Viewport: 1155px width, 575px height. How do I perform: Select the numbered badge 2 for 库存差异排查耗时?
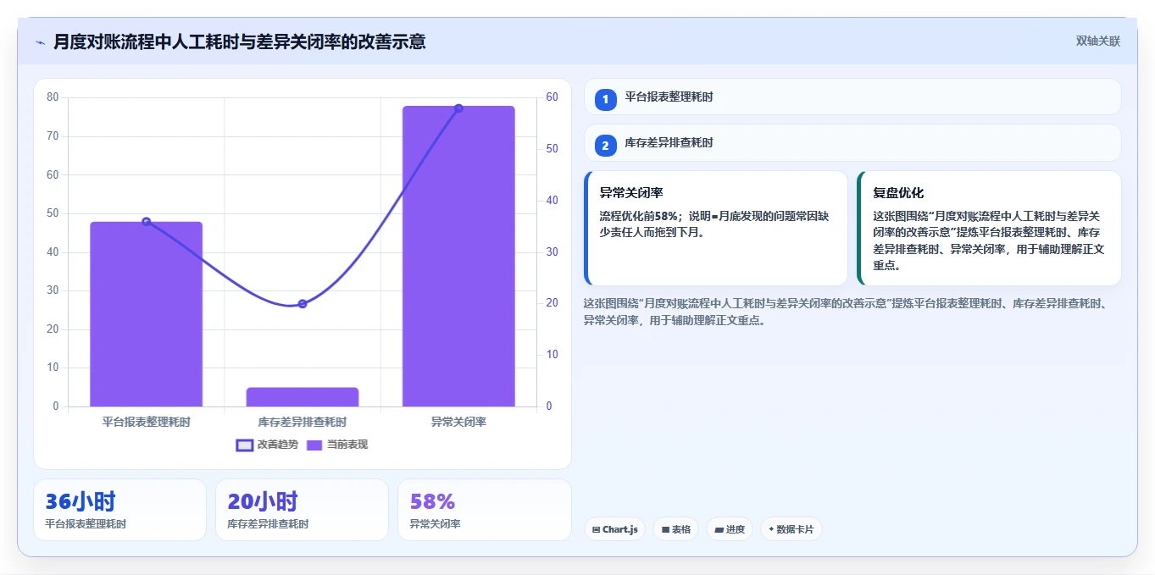(x=605, y=146)
